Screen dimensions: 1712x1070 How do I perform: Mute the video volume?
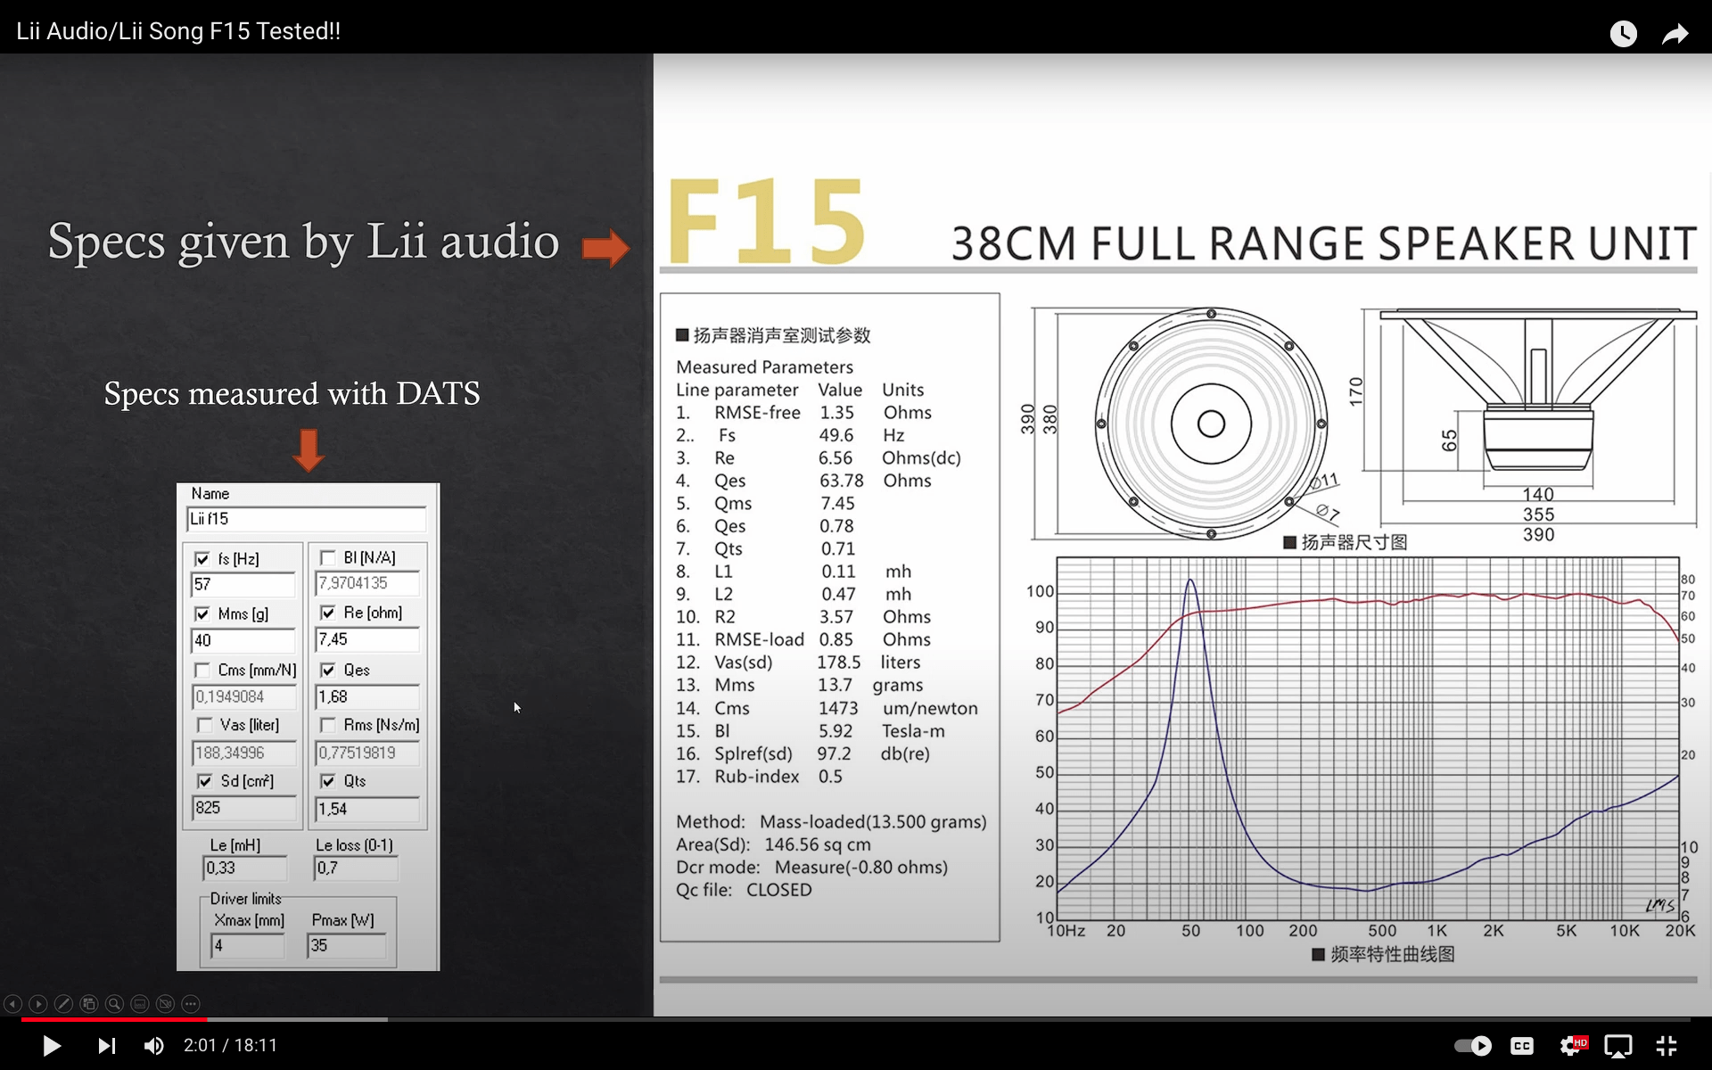(154, 1045)
